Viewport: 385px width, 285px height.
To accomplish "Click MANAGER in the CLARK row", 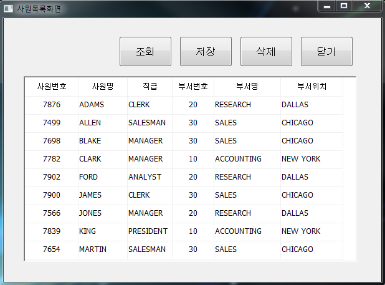I will (150, 159).
